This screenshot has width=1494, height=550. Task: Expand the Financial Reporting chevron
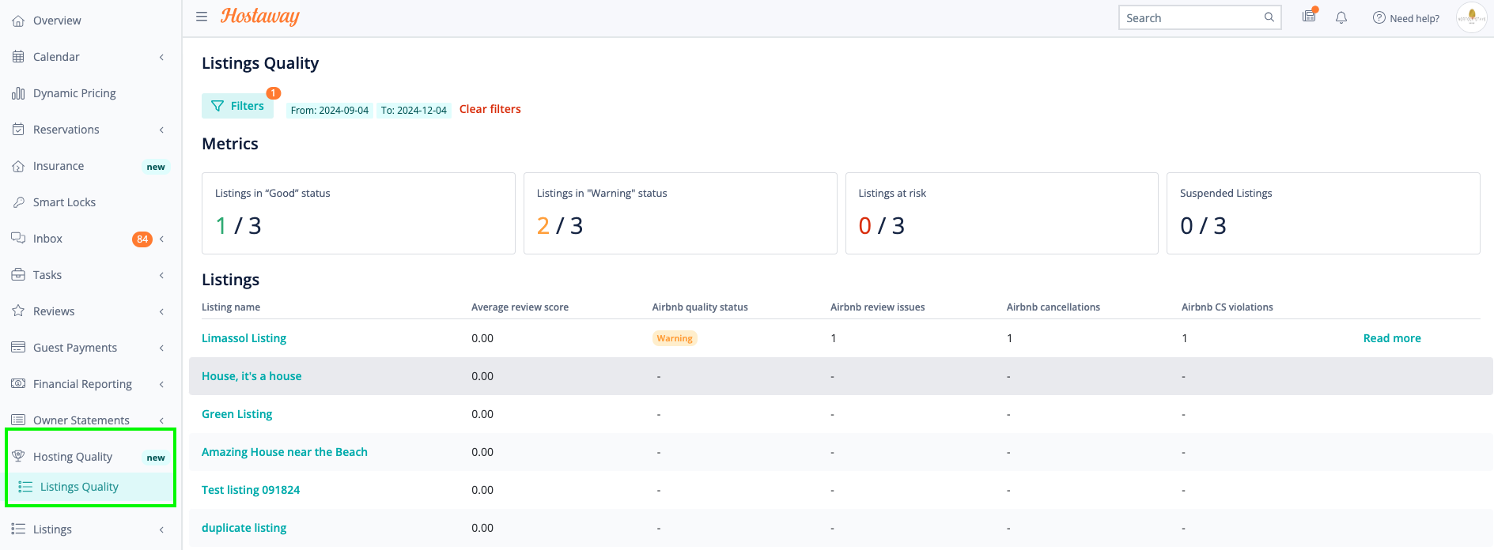pos(161,384)
